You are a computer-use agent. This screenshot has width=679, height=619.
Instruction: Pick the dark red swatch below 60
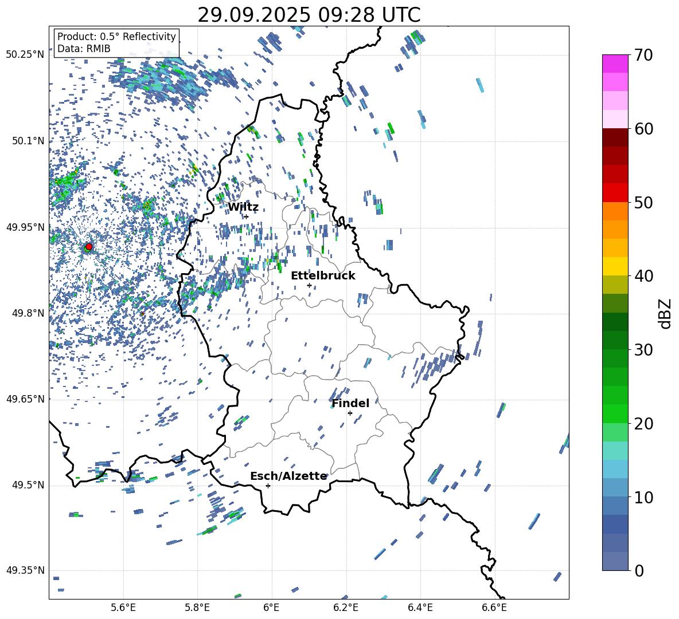point(615,137)
